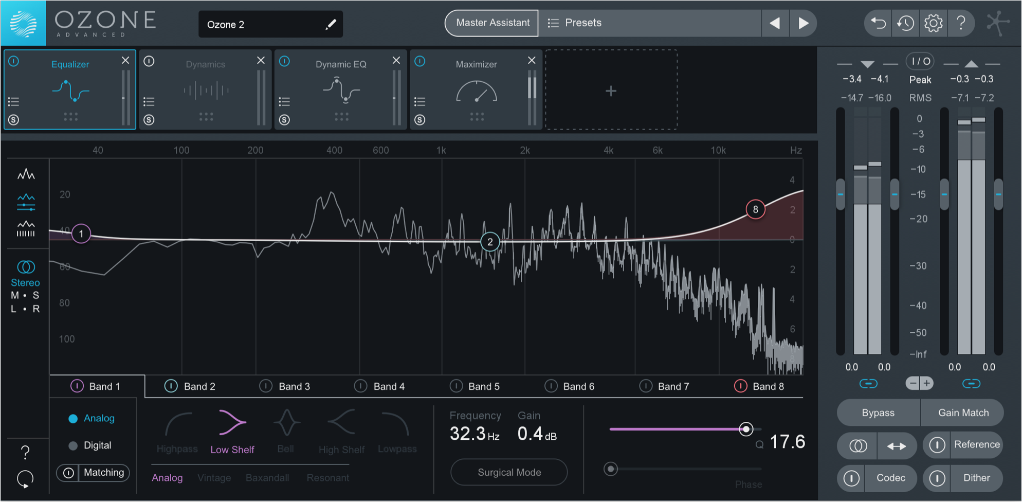1022x502 pixels.
Task: Toggle Equalizer module power button
Action: (14, 61)
